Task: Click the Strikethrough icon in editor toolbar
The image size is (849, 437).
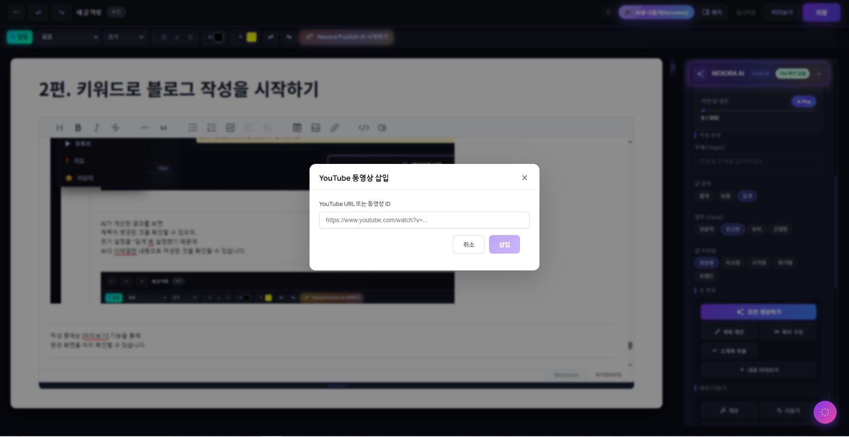Action: point(115,128)
